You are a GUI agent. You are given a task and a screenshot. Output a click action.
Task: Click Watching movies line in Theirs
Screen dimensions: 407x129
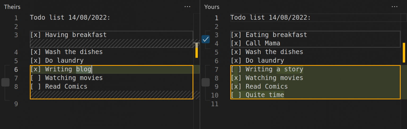click(x=74, y=78)
